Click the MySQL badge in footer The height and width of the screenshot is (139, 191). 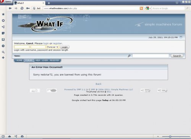click(x=35, y=90)
